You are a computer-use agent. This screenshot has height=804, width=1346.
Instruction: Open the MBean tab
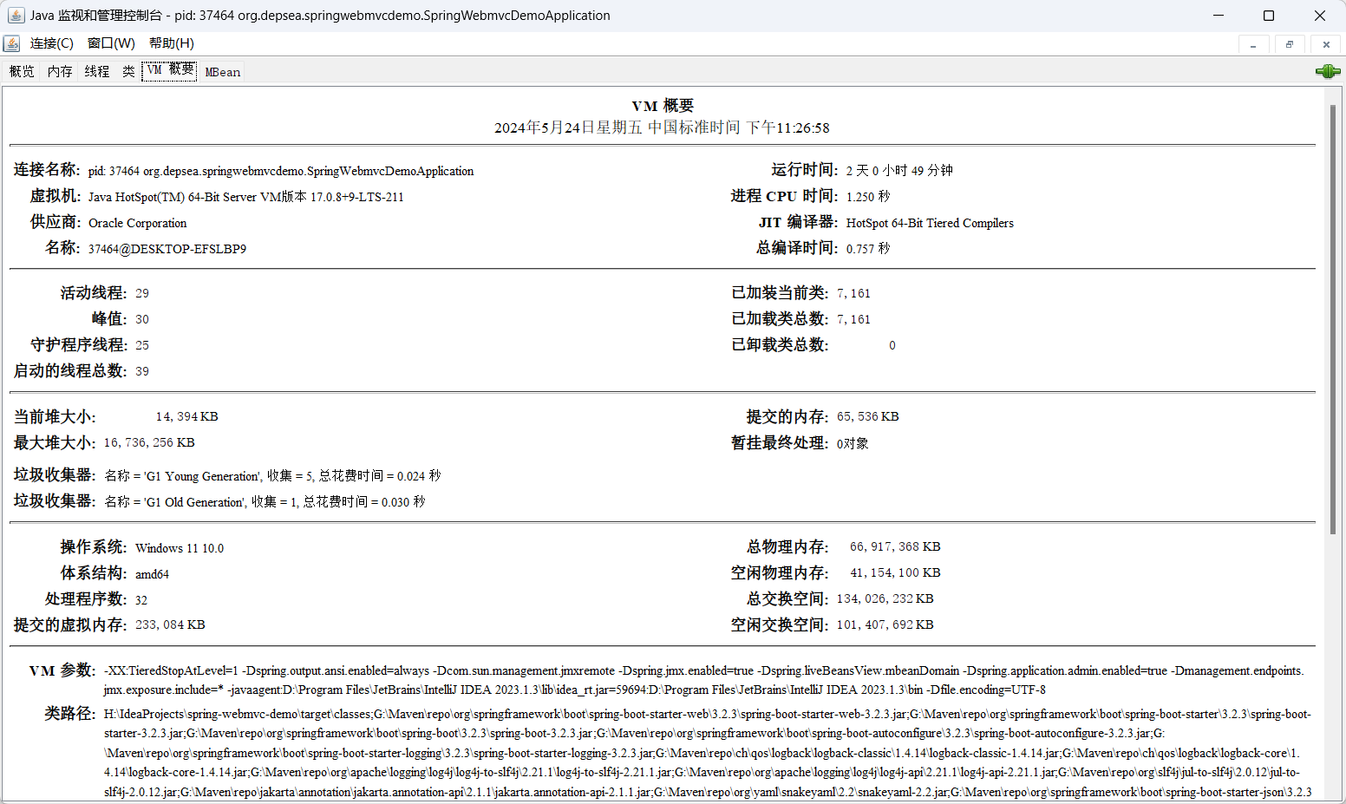[x=223, y=72]
